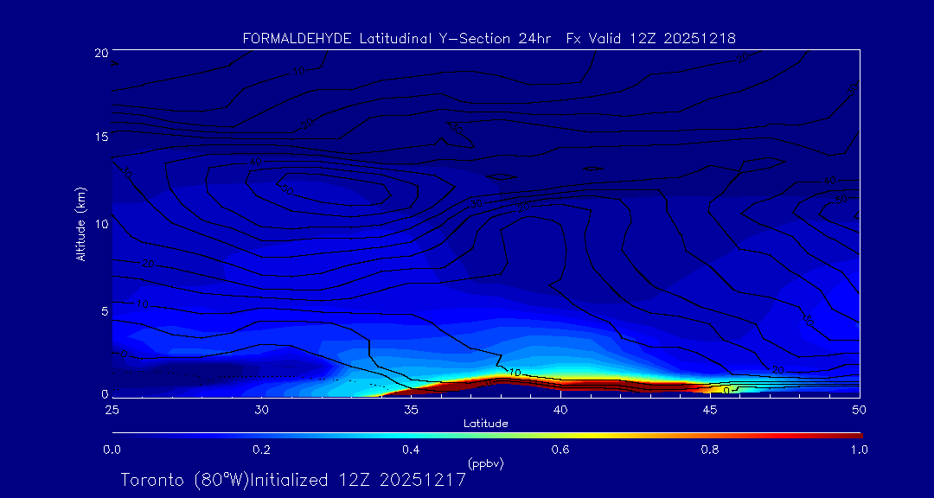Click the altitude tick label 20
The height and width of the screenshot is (498, 934).
pos(99,53)
